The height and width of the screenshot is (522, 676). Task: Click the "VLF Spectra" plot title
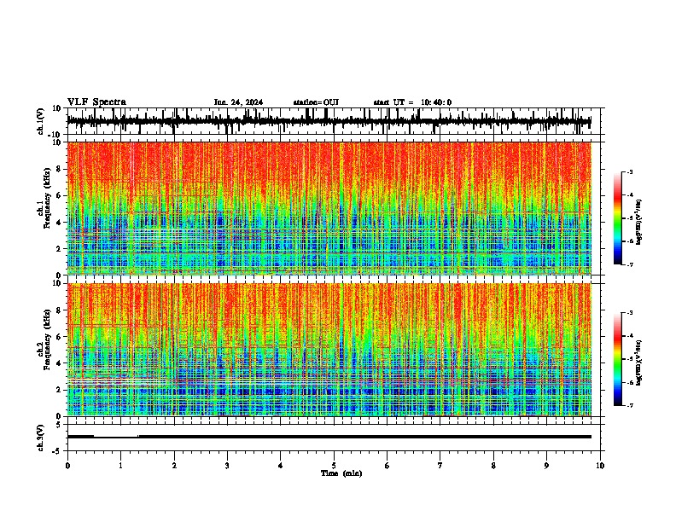click(x=96, y=102)
